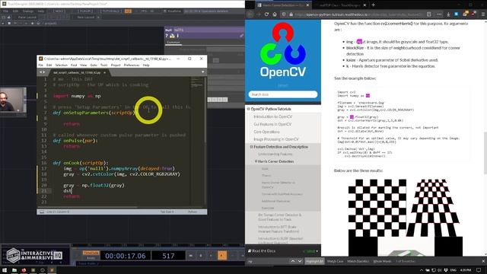Close the dat_script1_callbacks file tab in Sublime
Image resolution: width=487 pixels, height=274 pixels.
coord(105,72)
